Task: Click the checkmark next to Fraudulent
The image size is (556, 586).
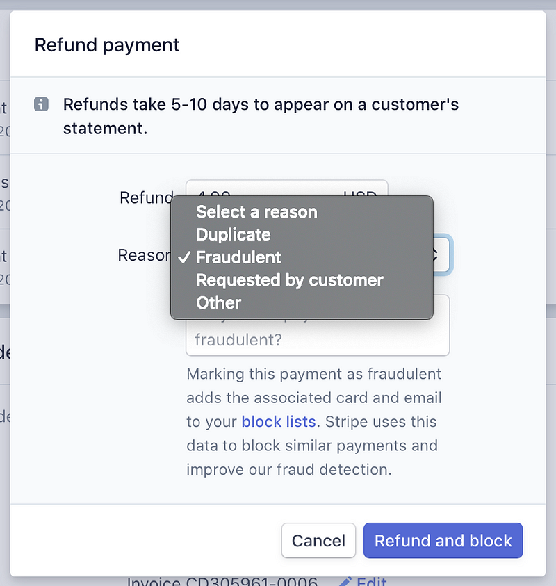Action: [184, 257]
